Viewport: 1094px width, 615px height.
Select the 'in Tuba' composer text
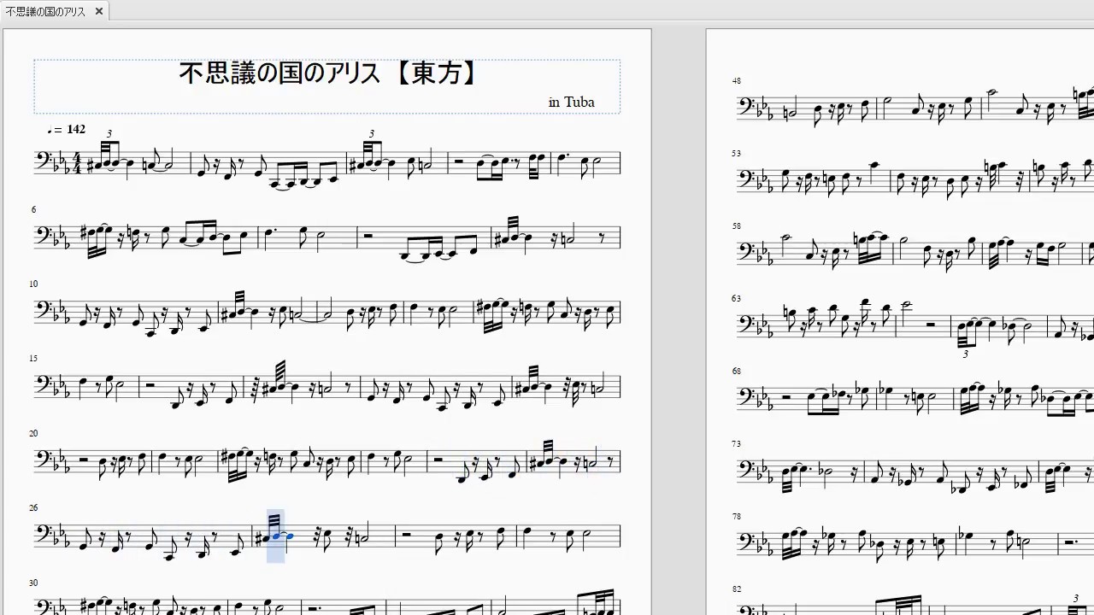[572, 102]
